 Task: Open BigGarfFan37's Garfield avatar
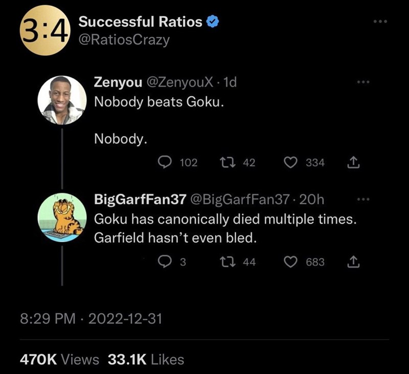coord(62,215)
